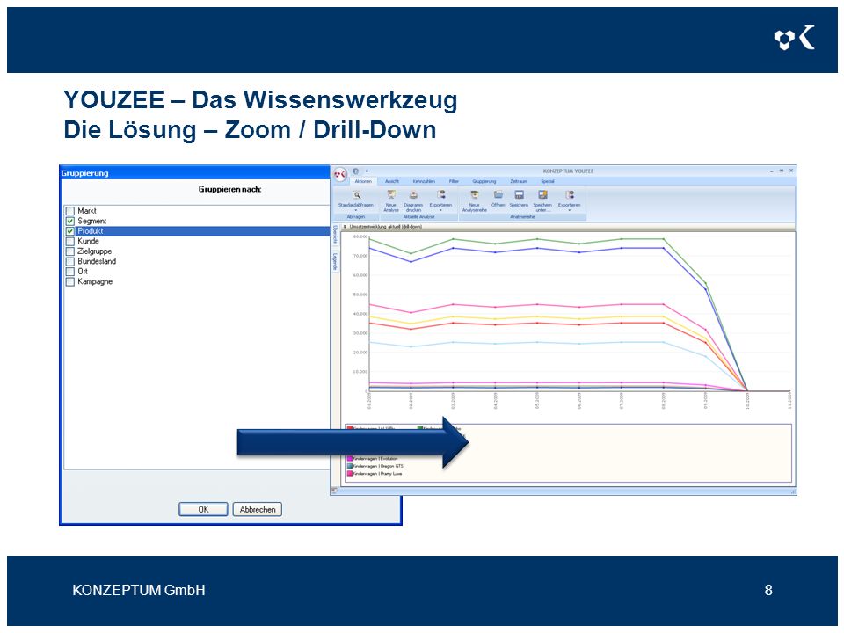Enable the Kampagne grouping checkbox
The width and height of the screenshot is (844, 633).
click(70, 282)
